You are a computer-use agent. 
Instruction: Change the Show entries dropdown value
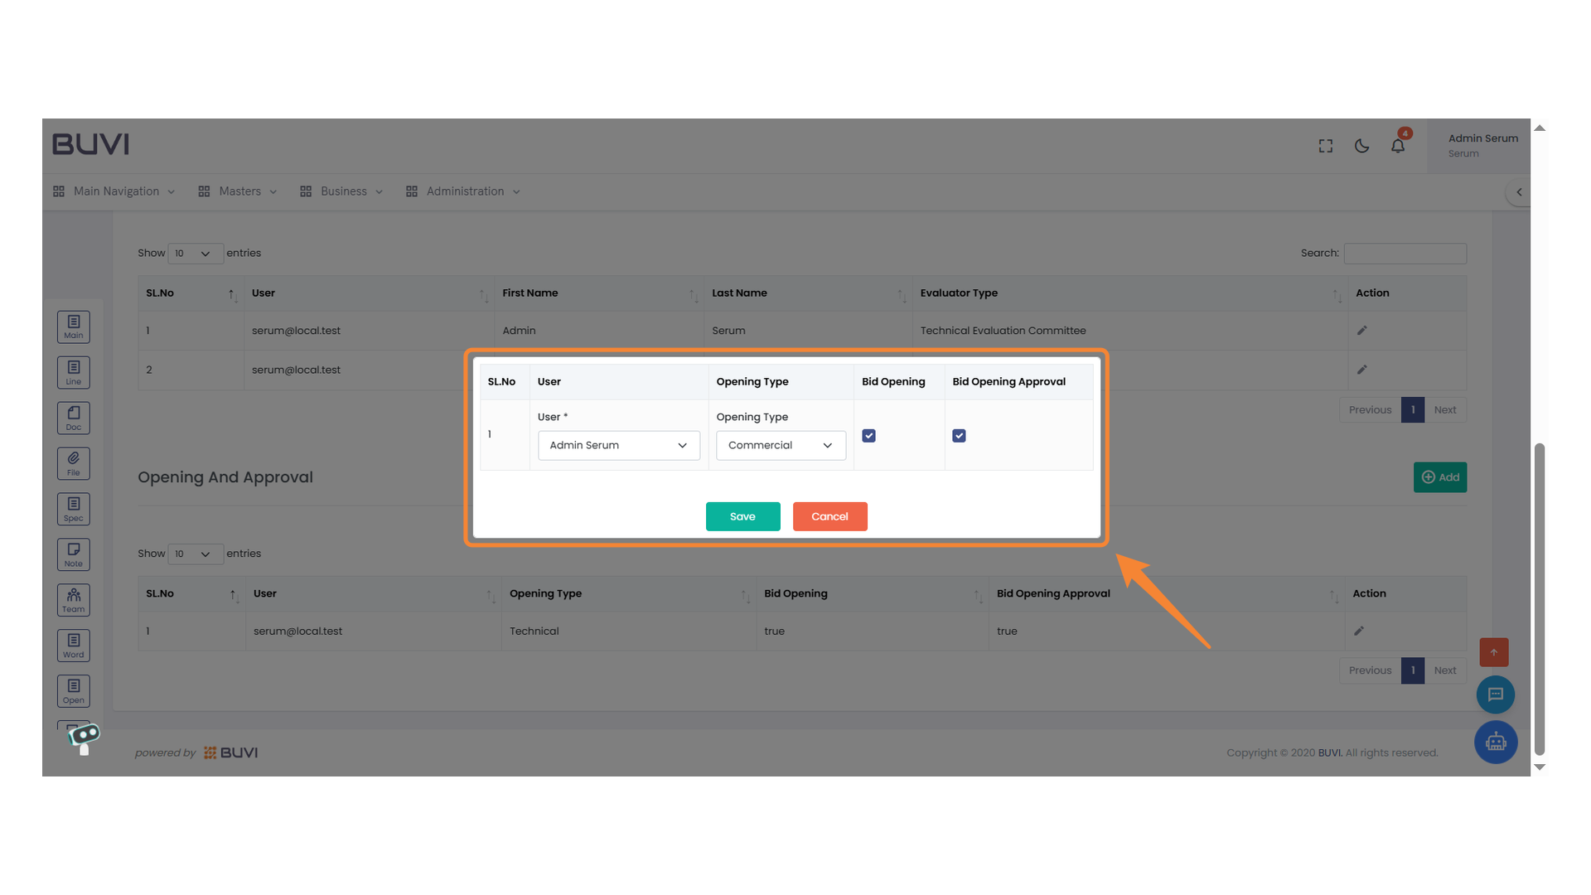click(196, 254)
